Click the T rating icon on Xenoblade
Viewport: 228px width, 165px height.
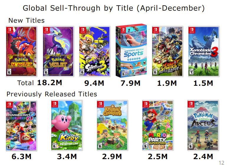point(191,72)
